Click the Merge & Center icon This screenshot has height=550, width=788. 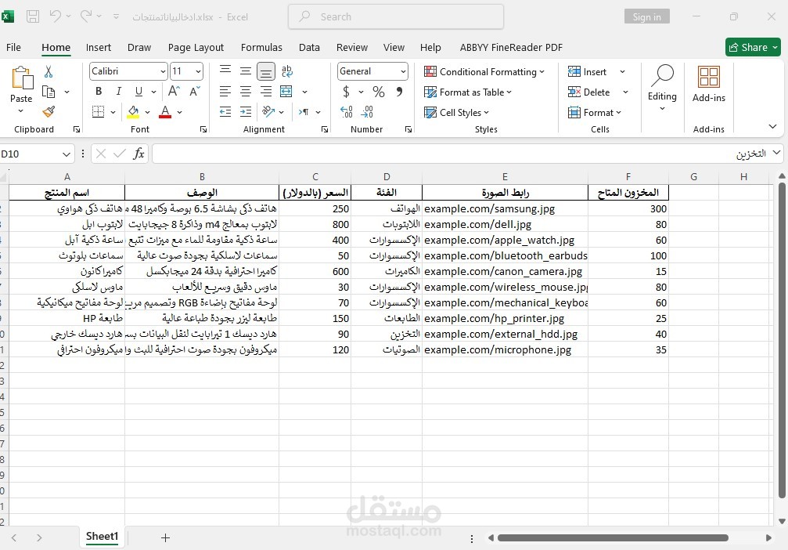pos(286,92)
